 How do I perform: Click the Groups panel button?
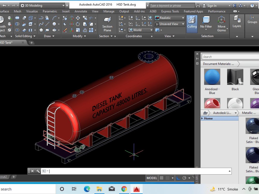(x=252, y=20)
